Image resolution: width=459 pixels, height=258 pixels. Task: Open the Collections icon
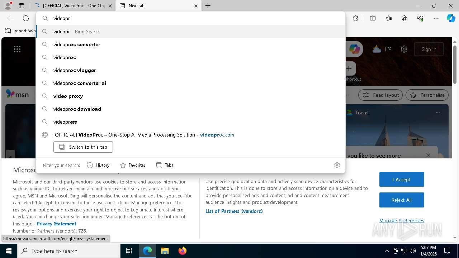[404, 18]
